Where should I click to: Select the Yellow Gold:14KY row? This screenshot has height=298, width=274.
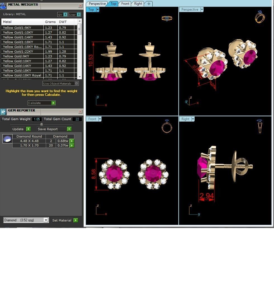point(39,66)
